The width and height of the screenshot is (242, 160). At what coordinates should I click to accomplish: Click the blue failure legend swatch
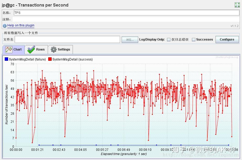(6, 59)
